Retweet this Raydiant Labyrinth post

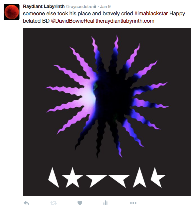54,203
